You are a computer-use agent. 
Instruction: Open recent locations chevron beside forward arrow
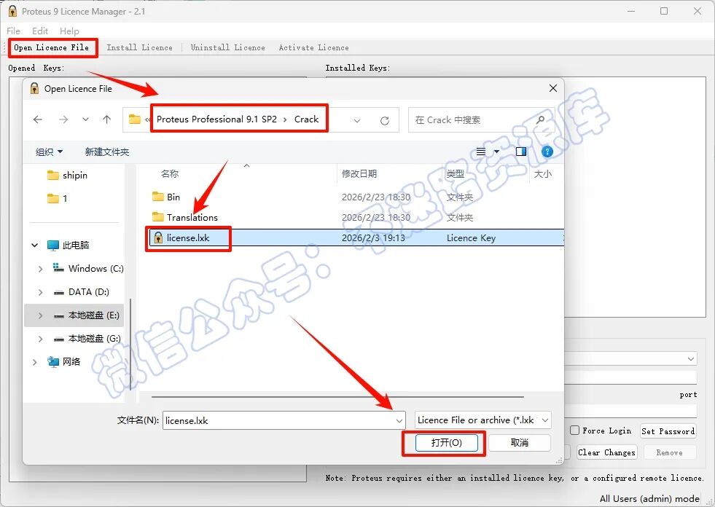click(x=85, y=119)
